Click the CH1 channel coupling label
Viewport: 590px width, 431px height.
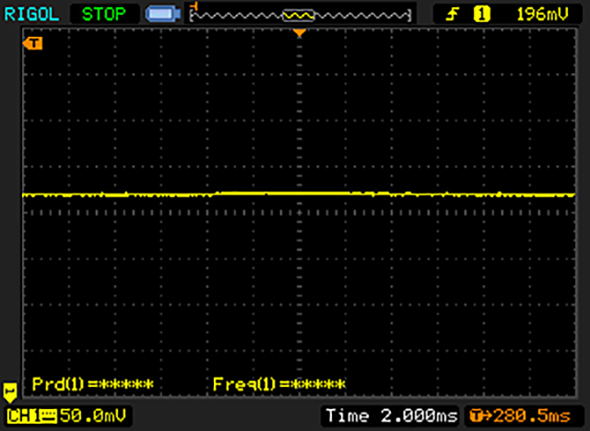[x=31, y=416]
